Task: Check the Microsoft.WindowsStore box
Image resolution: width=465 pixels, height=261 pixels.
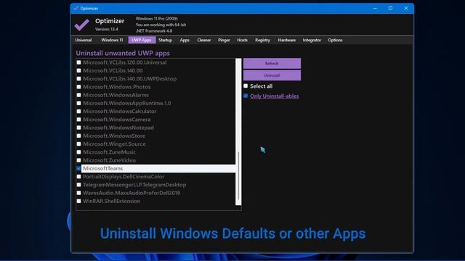Action: click(x=78, y=136)
